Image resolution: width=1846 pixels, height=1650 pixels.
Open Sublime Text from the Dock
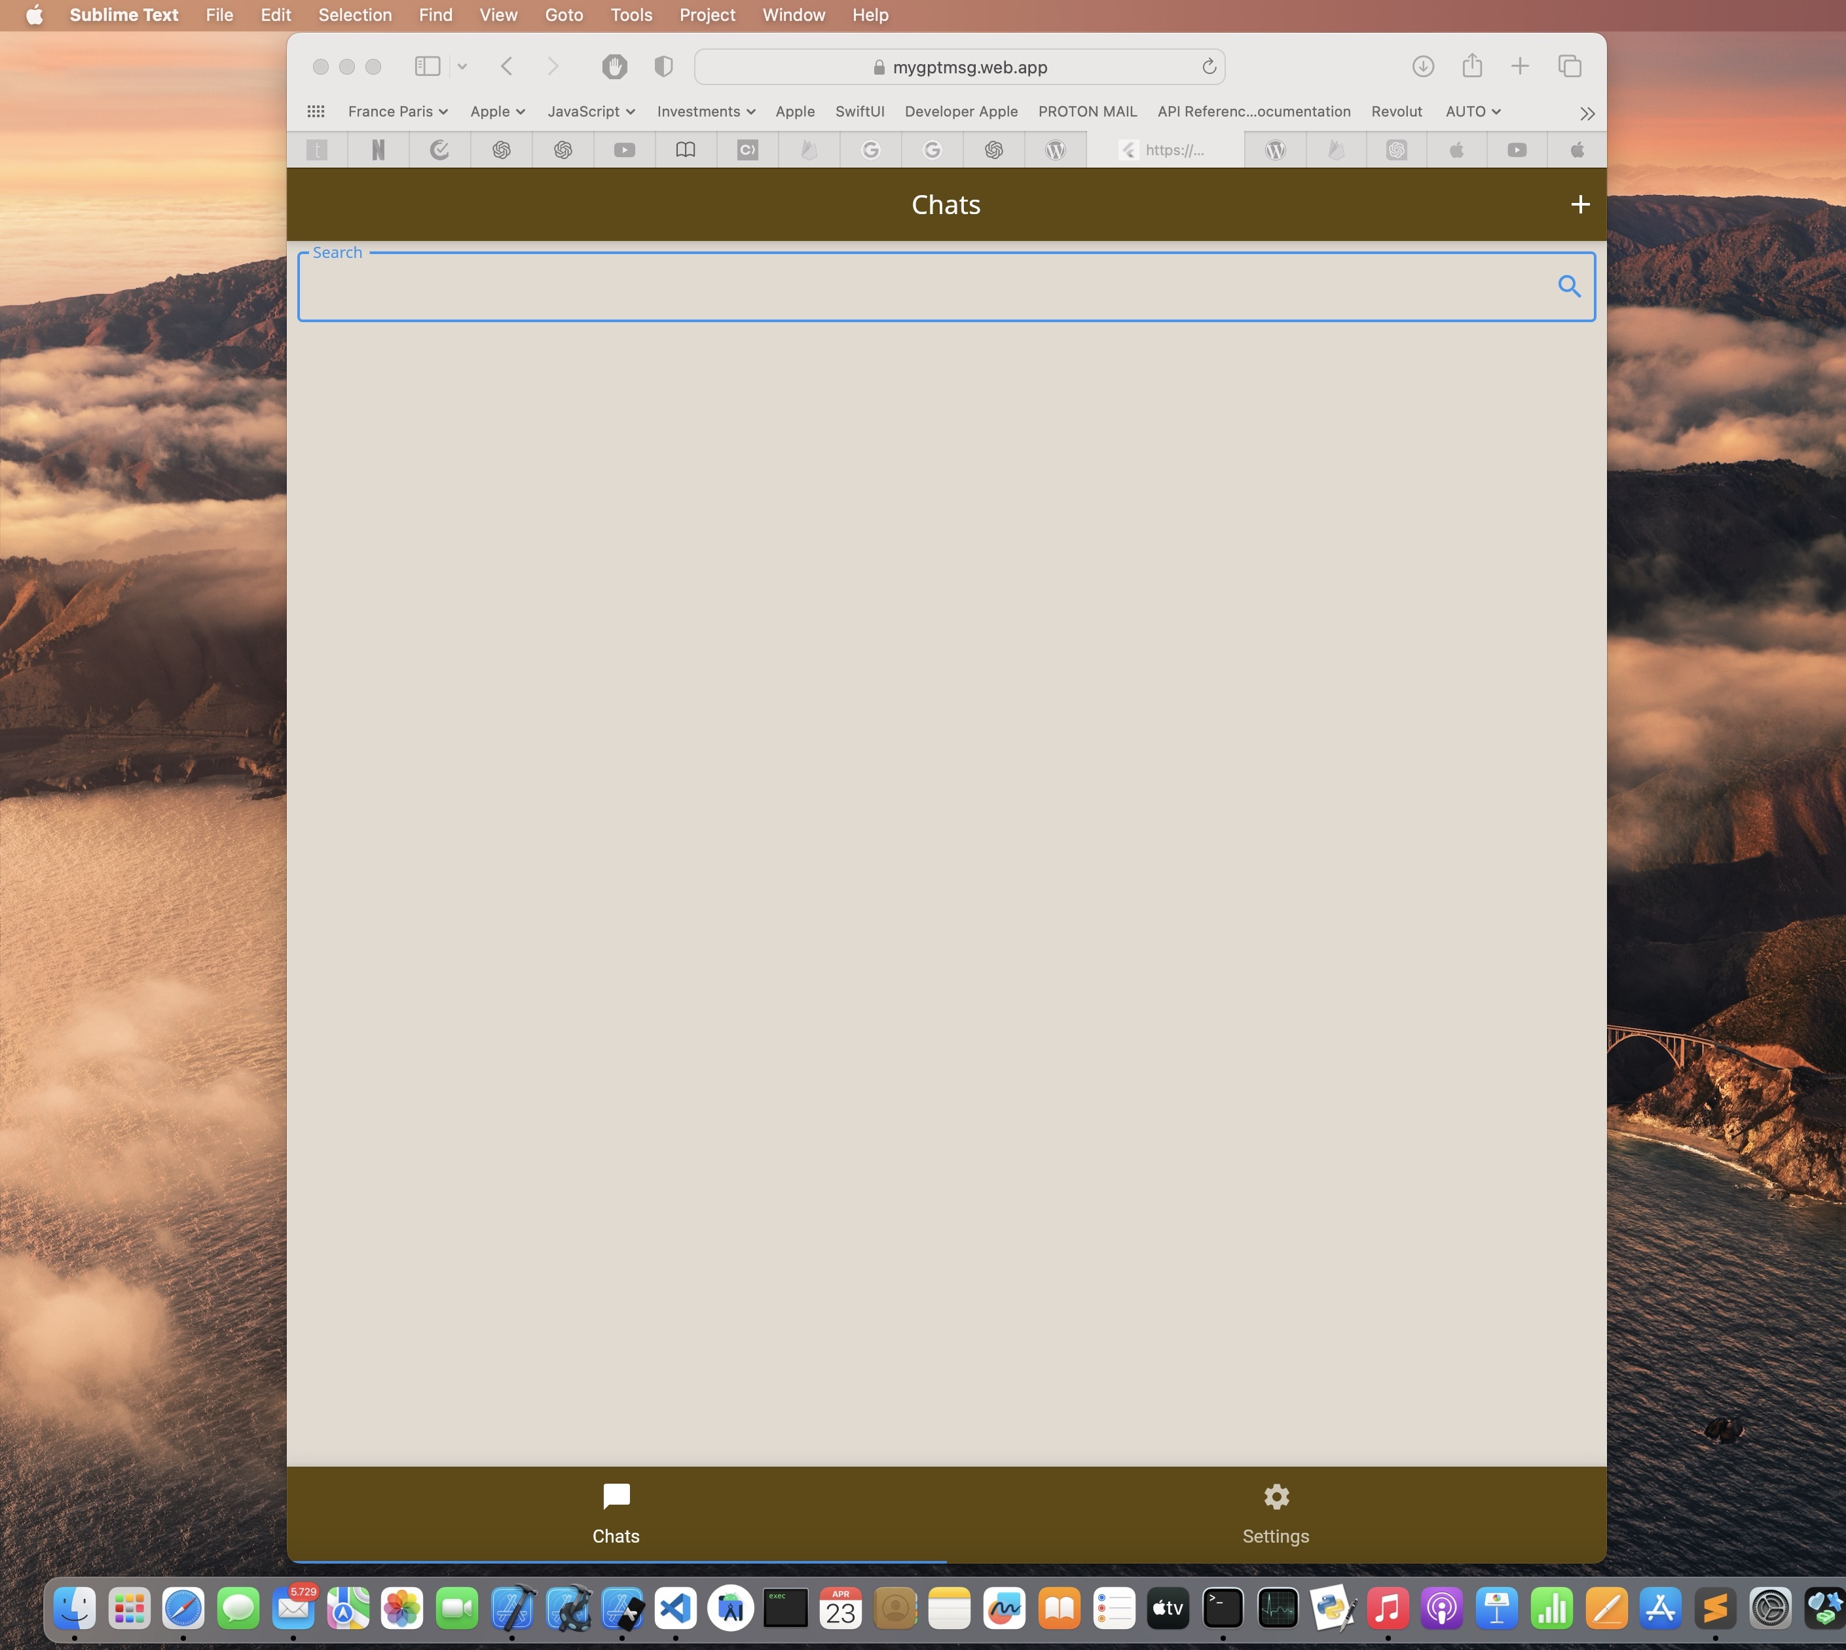(x=1714, y=1608)
